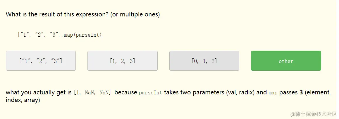
Task: Click the inline "map" code in explanation
Action: click(273, 93)
